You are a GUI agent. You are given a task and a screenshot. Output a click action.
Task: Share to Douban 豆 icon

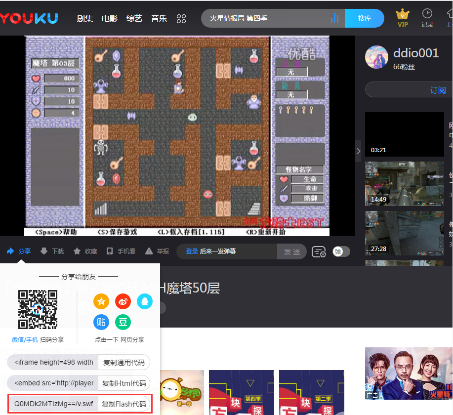click(x=123, y=322)
